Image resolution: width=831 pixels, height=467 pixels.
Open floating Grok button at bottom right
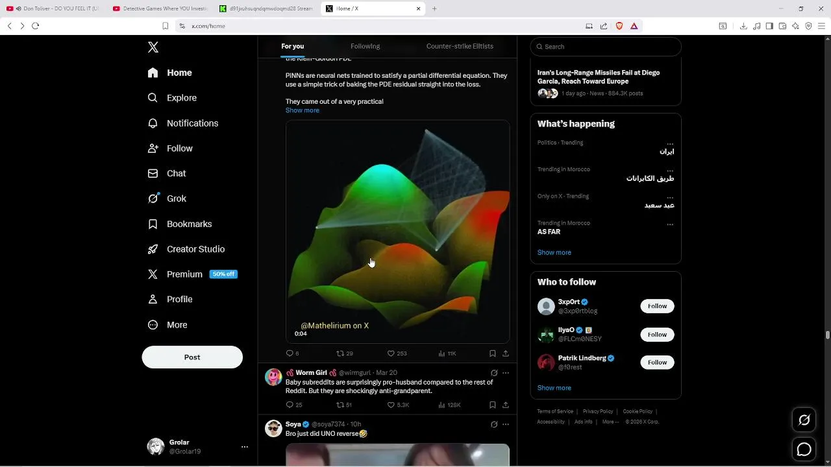[x=804, y=420]
